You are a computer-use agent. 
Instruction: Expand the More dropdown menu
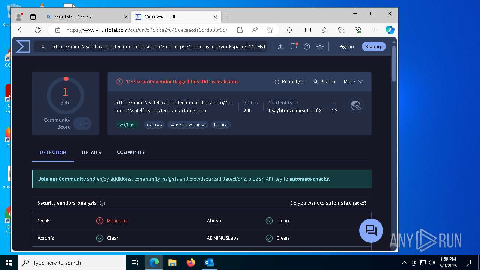click(353, 81)
